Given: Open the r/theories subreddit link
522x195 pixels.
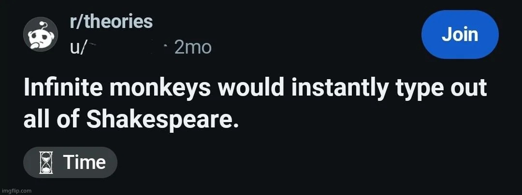Looking at the screenshot, I should 111,22.
